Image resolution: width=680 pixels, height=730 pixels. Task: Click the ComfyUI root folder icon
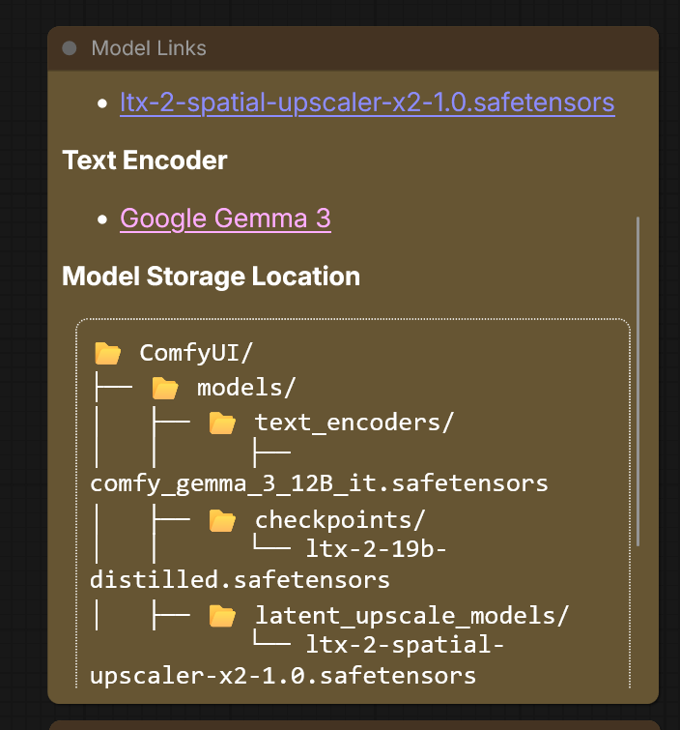(107, 352)
